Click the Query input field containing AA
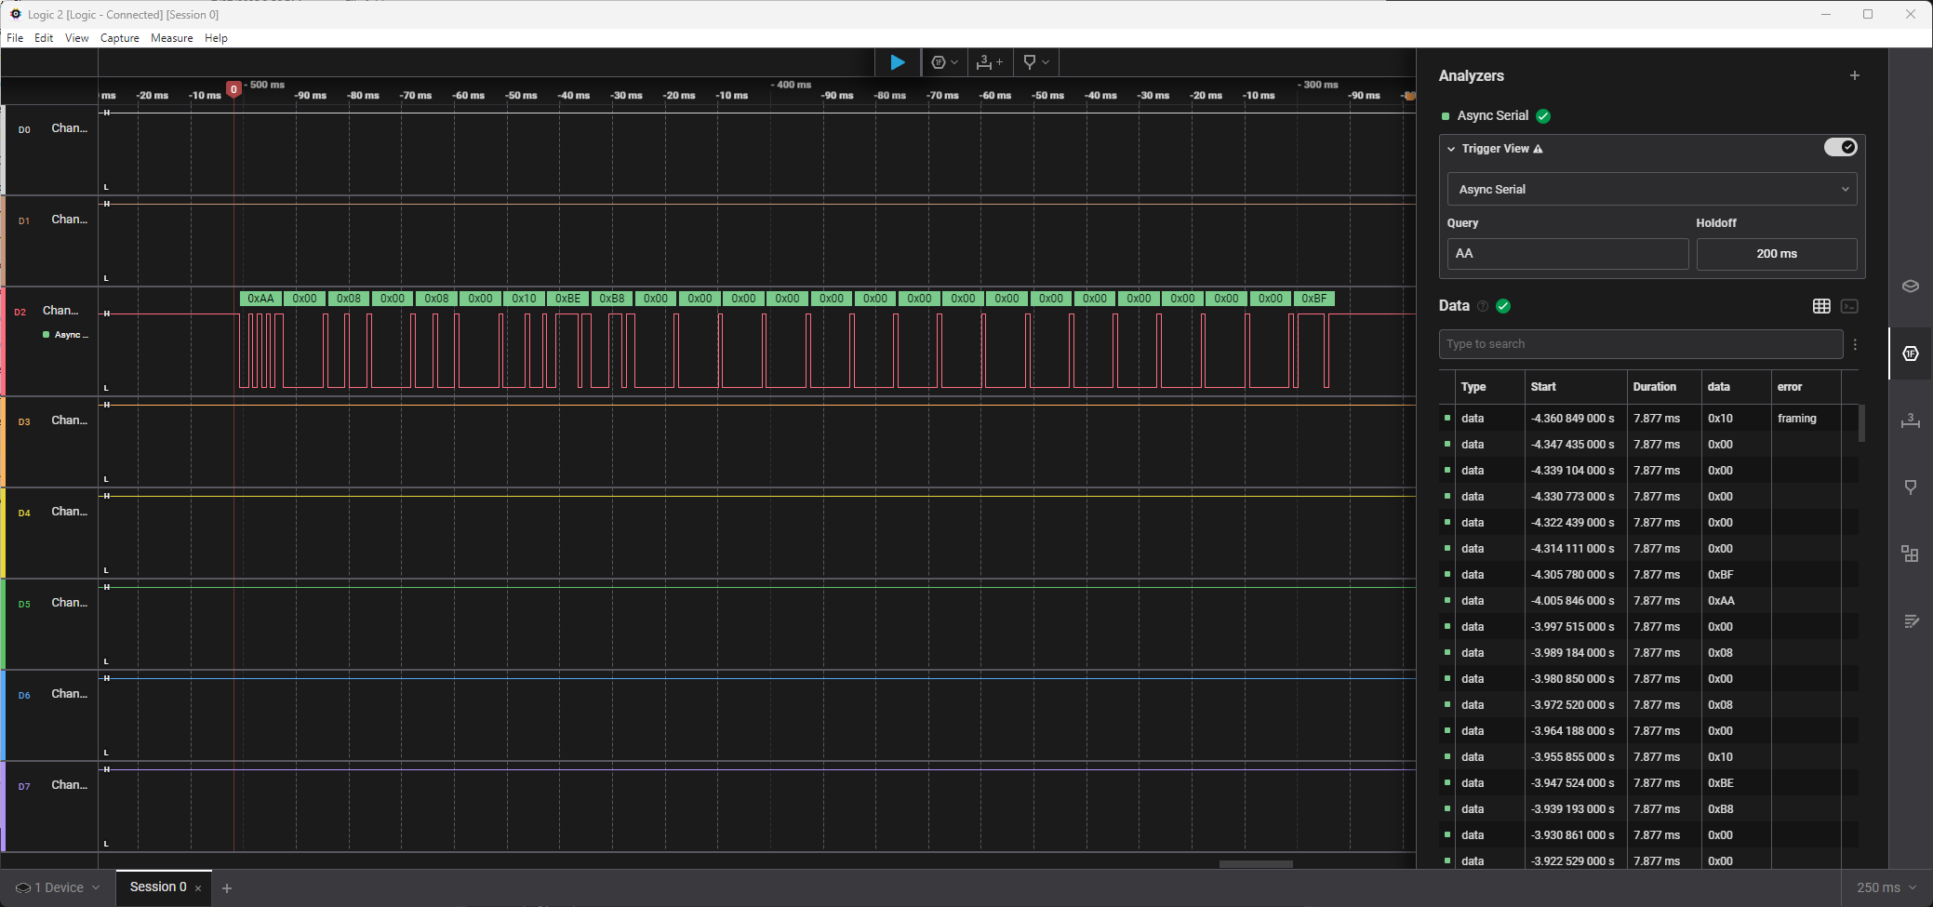1933x907 pixels. click(x=1567, y=254)
